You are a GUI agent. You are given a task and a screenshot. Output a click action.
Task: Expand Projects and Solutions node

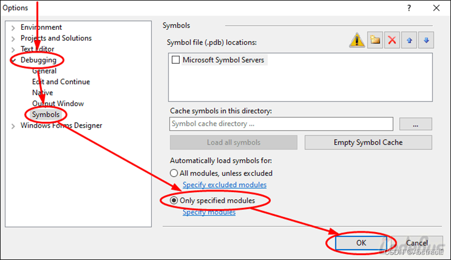tap(13, 39)
